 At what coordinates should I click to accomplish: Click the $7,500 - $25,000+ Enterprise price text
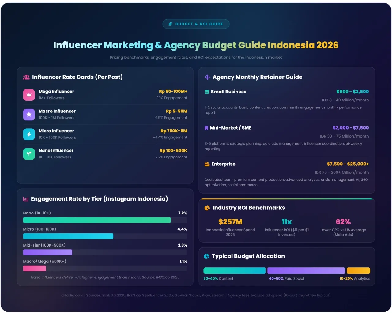tap(348, 164)
